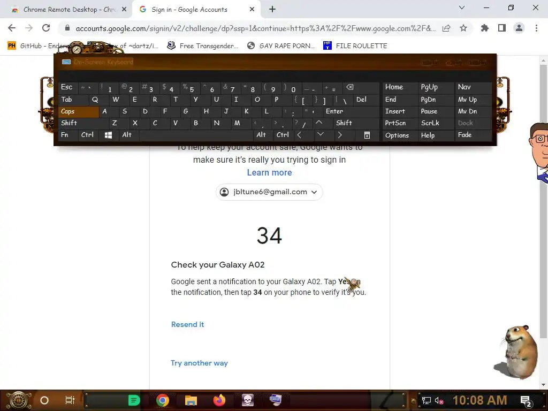Click the address bar URL

(x=255, y=28)
